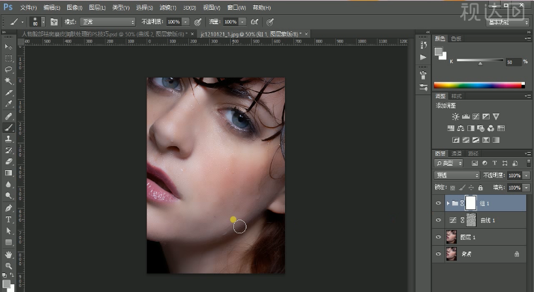Screen dimensions: 534x292
Task: Select the Rectangular Marquee tool
Action: 8,58
